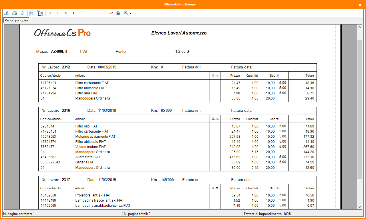Click the status text N. pagine totali: 2
The width and height of the screenshot is (366, 219).
[137, 214]
